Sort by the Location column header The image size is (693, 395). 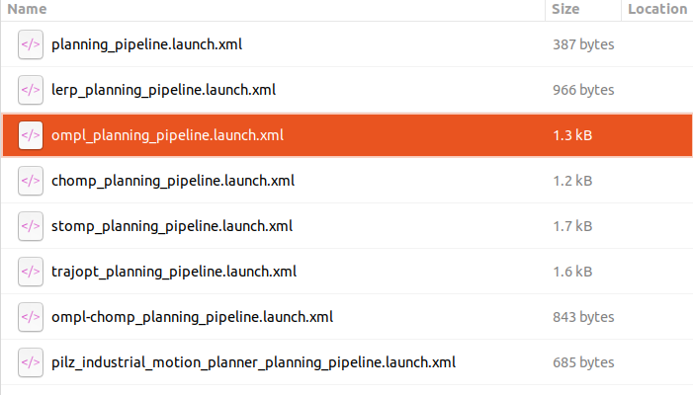point(656,9)
